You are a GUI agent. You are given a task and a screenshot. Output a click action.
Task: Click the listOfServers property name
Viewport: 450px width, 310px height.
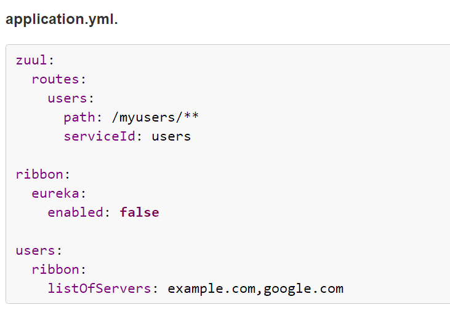[x=99, y=289]
